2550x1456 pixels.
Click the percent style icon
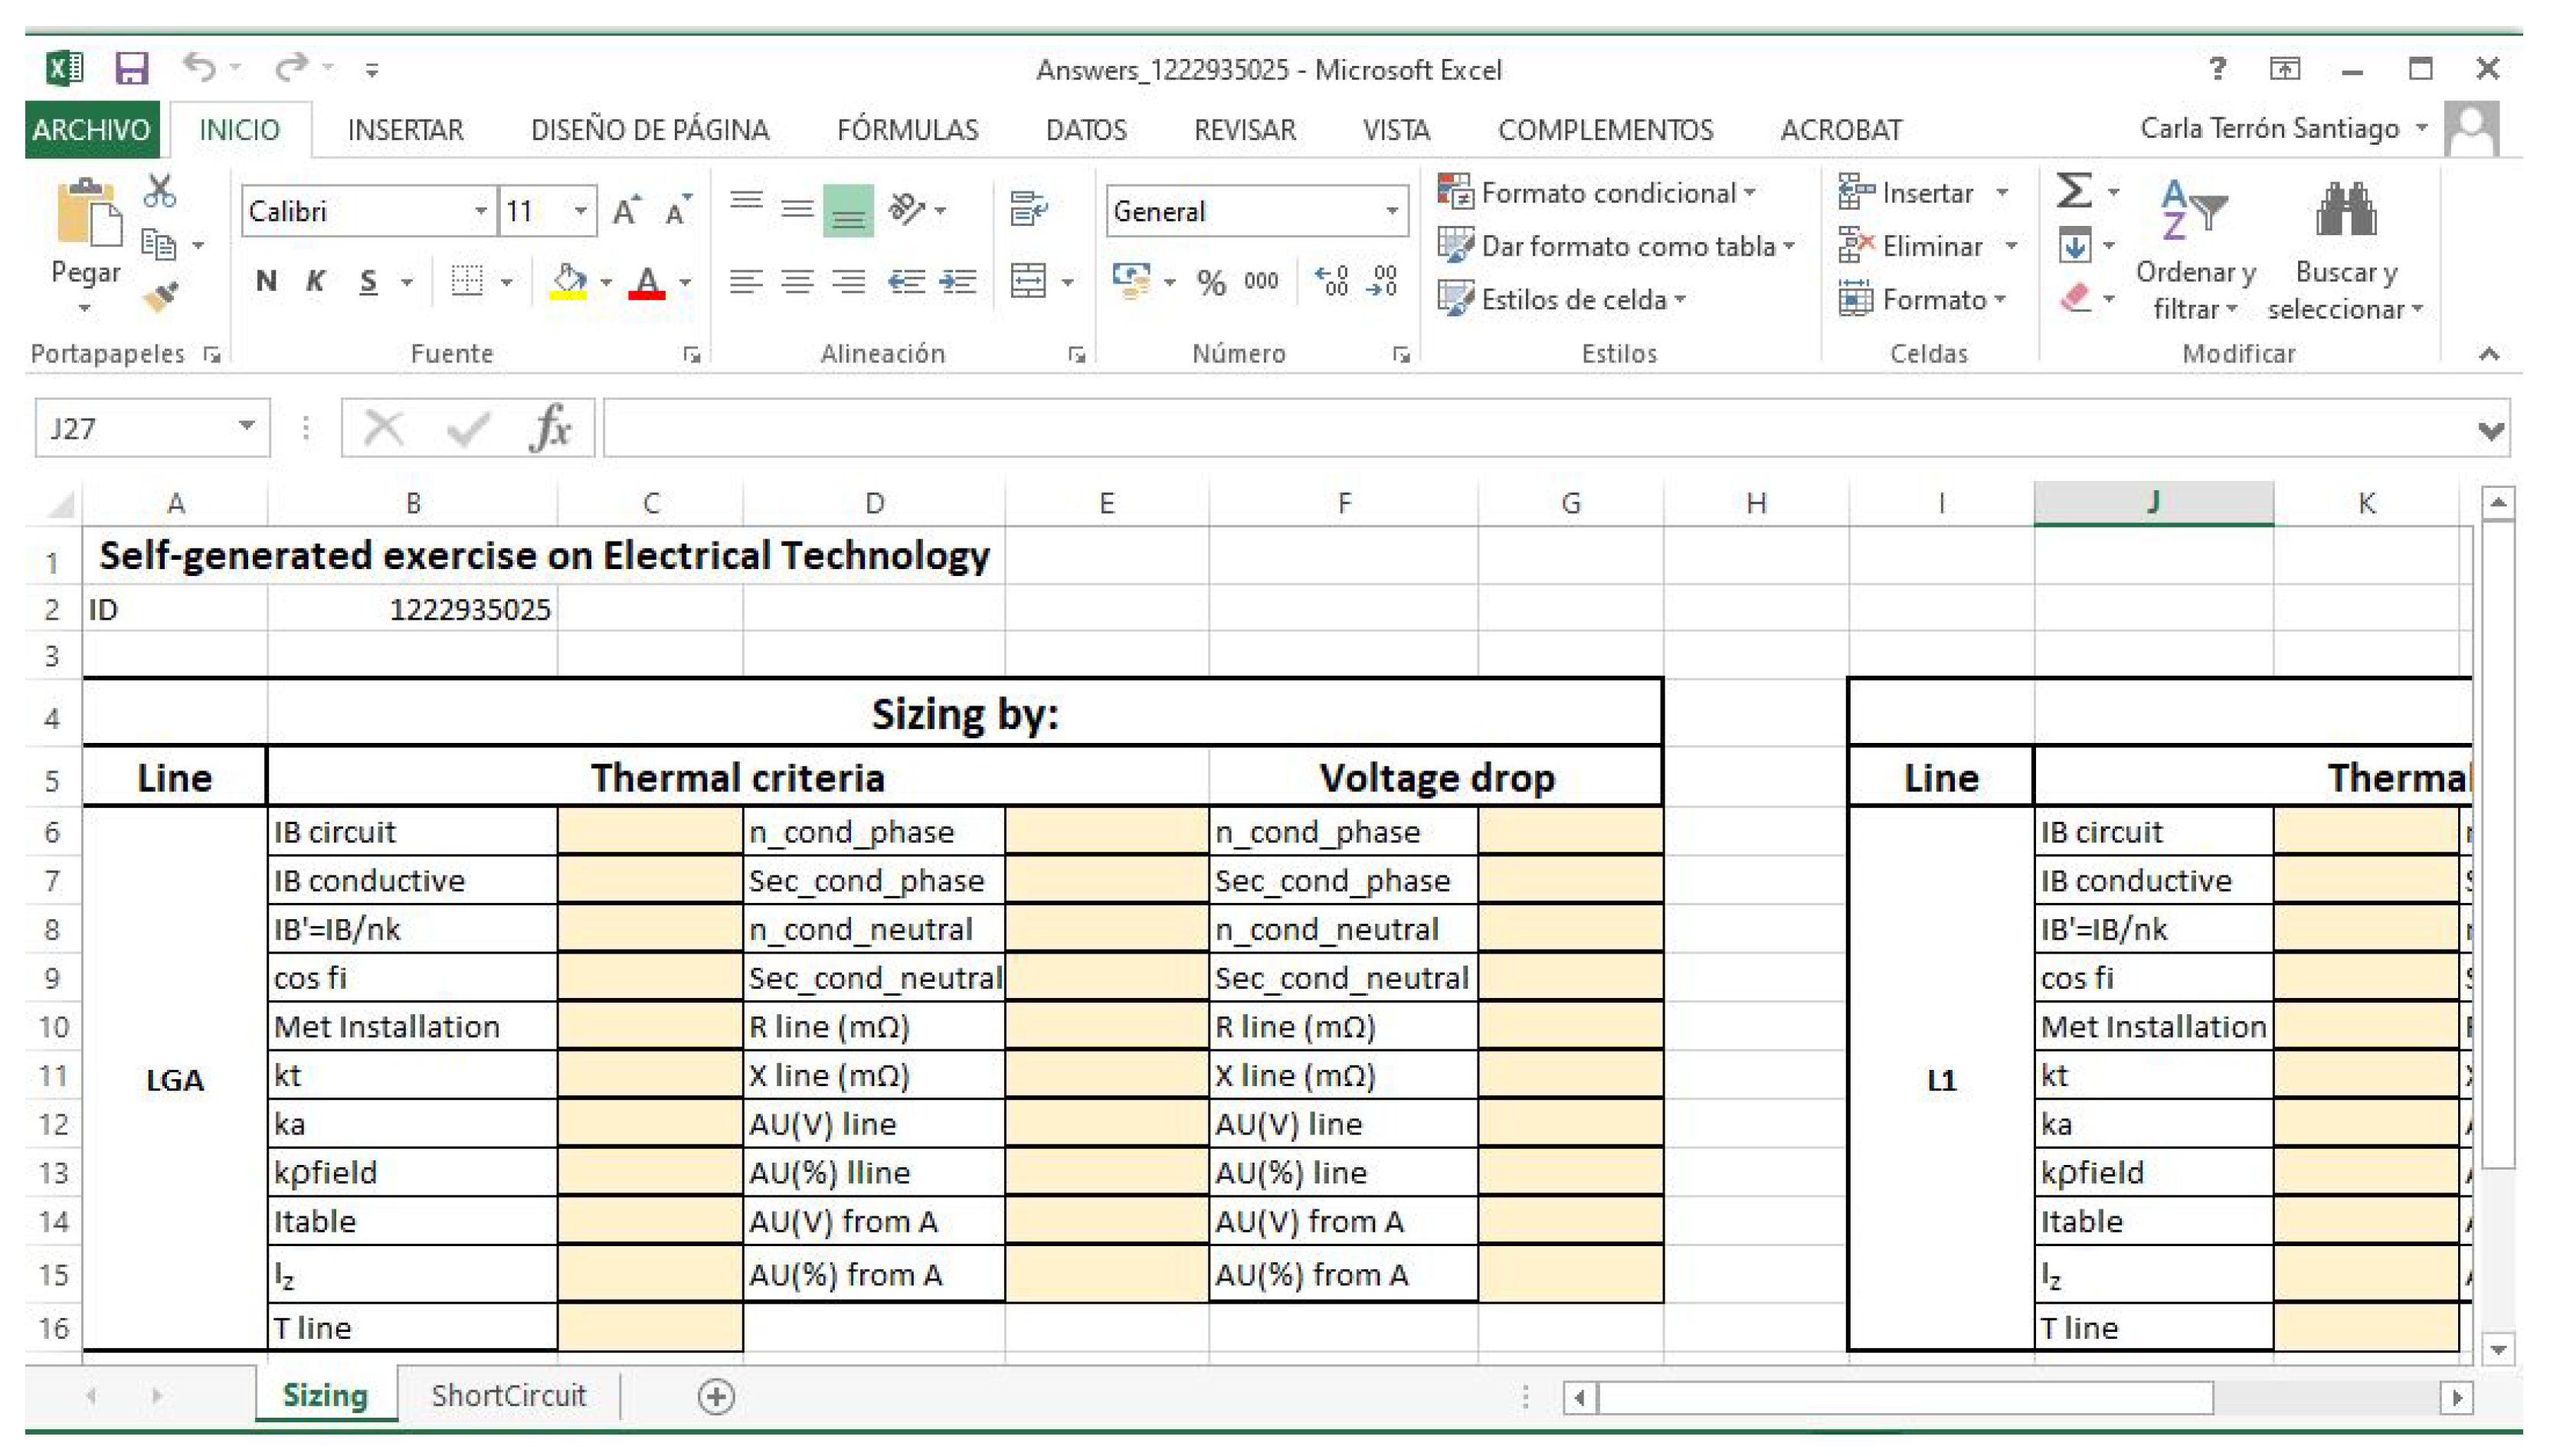tap(1211, 282)
